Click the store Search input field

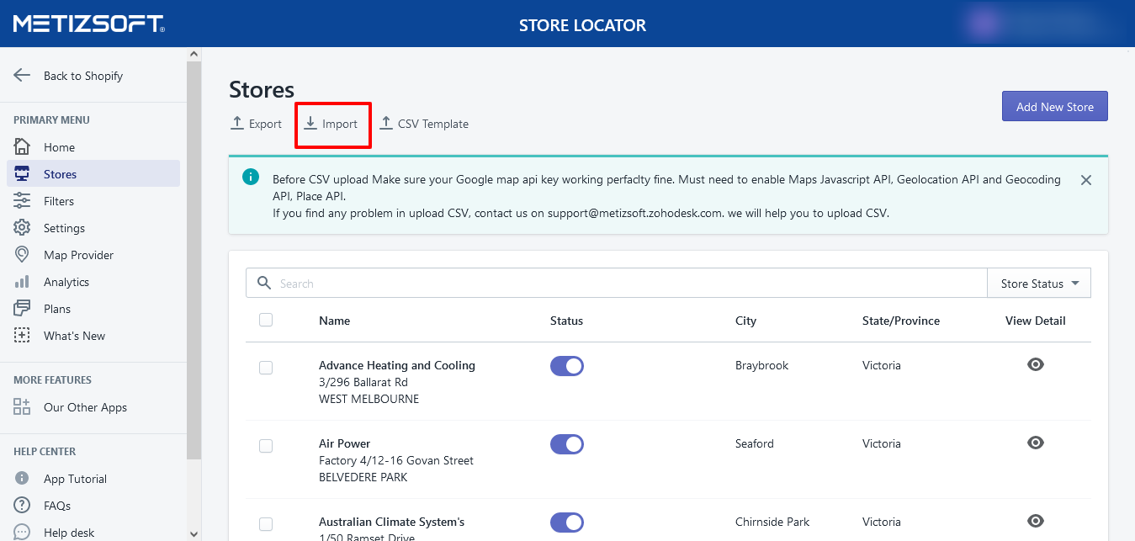(x=623, y=284)
